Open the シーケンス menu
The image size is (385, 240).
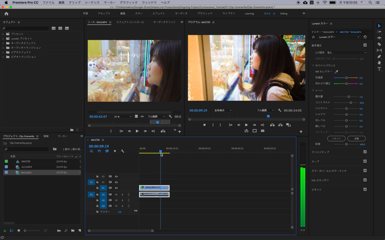click(x=92, y=3)
